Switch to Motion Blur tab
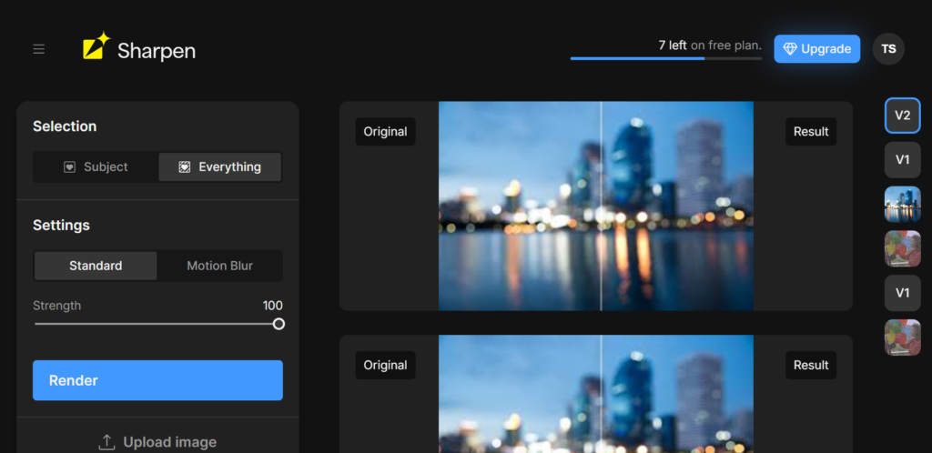The width and height of the screenshot is (932, 453). point(220,266)
